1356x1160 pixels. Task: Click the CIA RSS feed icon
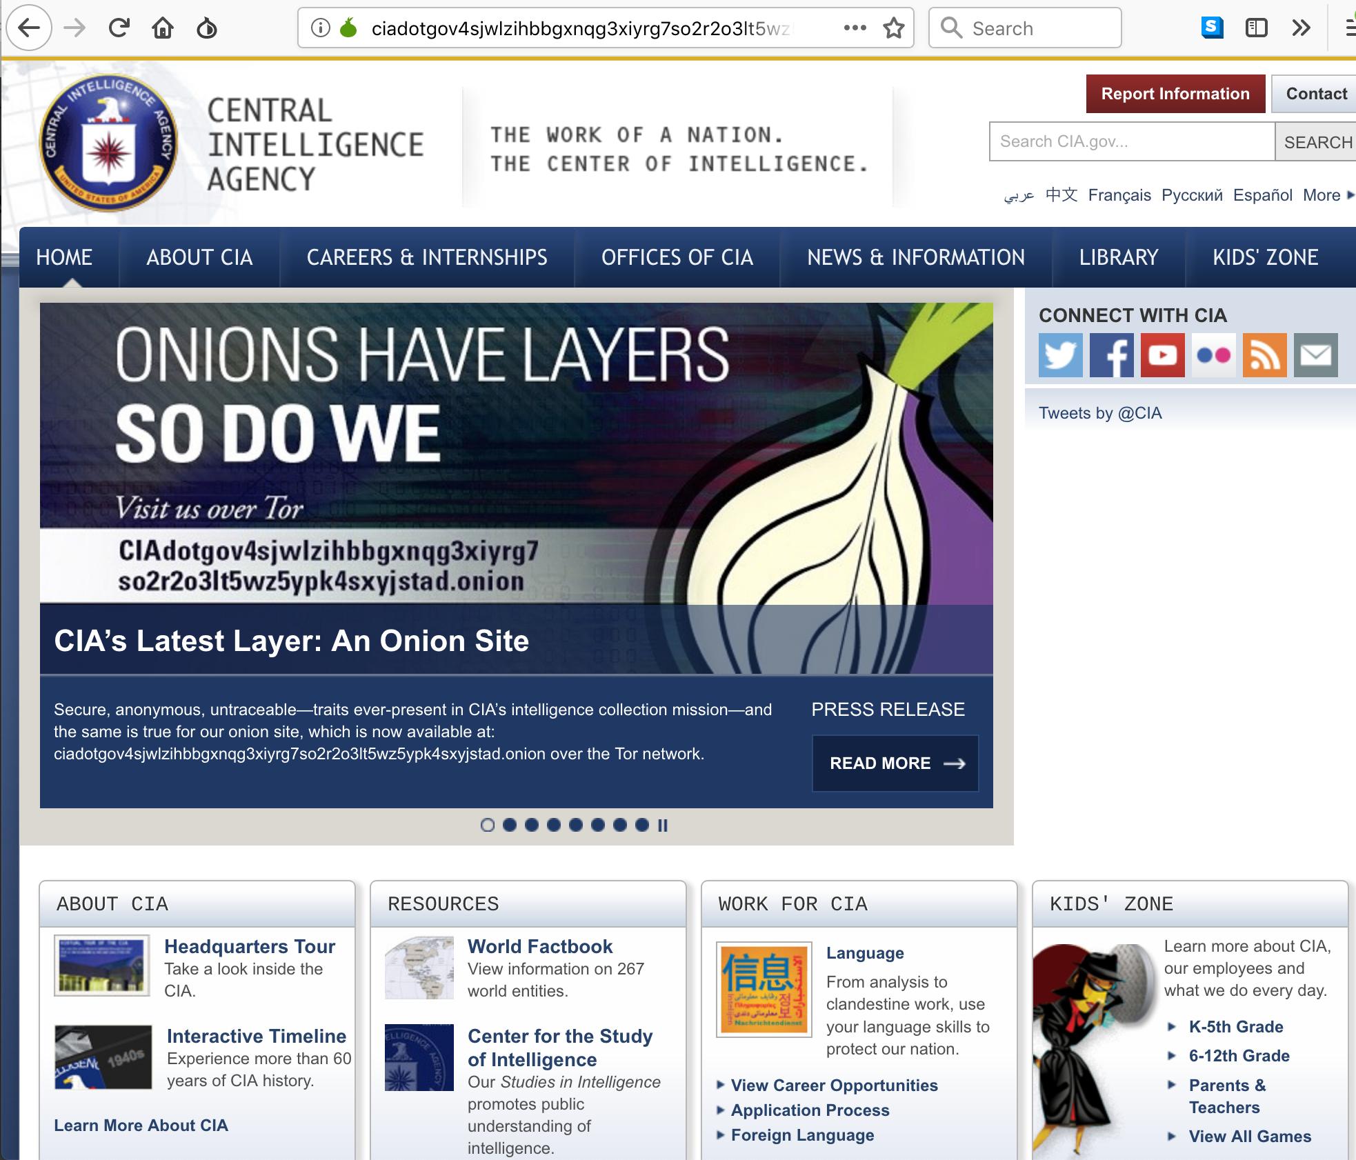click(x=1265, y=354)
